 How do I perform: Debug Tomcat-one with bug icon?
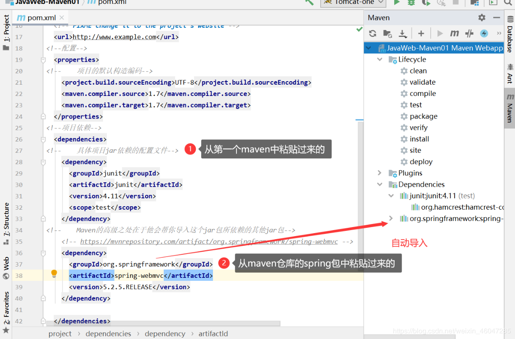point(411,3)
